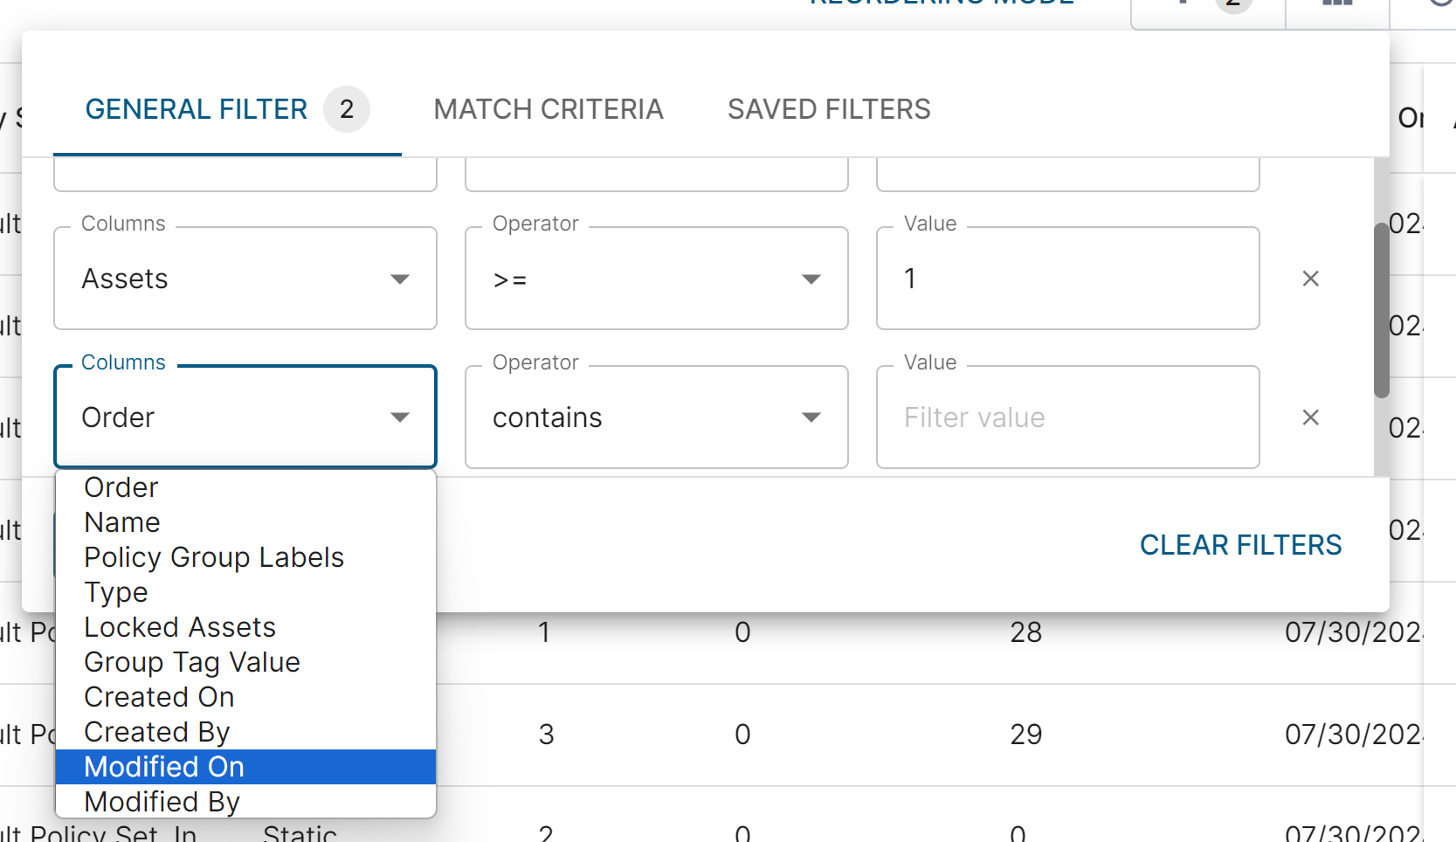This screenshot has height=842, width=1456.
Task: Delete the Order filter row
Action: (1310, 418)
